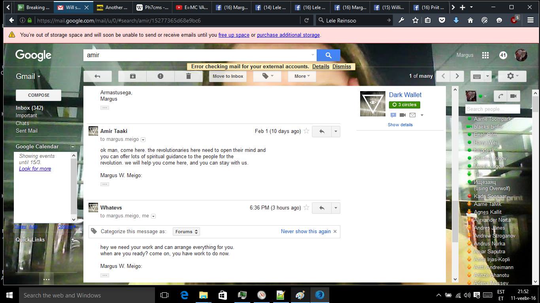Start a video call from chat panel
This screenshot has width=540, height=303.
(x=513, y=96)
